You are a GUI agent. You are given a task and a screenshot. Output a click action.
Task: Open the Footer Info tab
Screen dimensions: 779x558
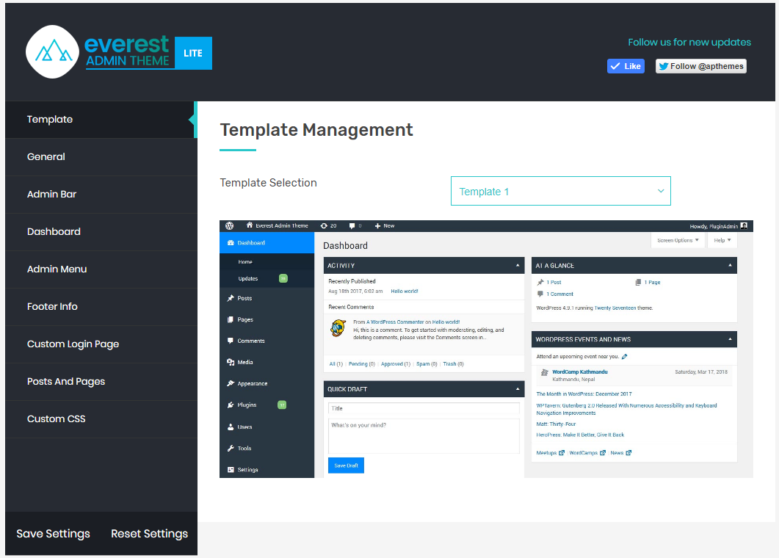[x=101, y=307]
